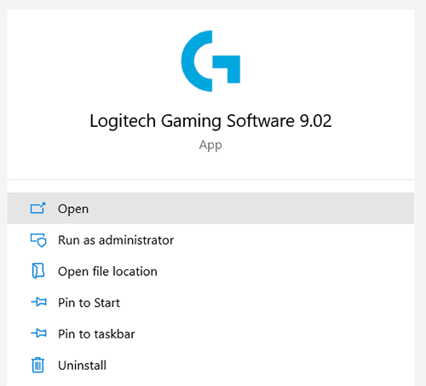Click the folder icon for Open file location
The height and width of the screenshot is (386, 426).
point(37,271)
